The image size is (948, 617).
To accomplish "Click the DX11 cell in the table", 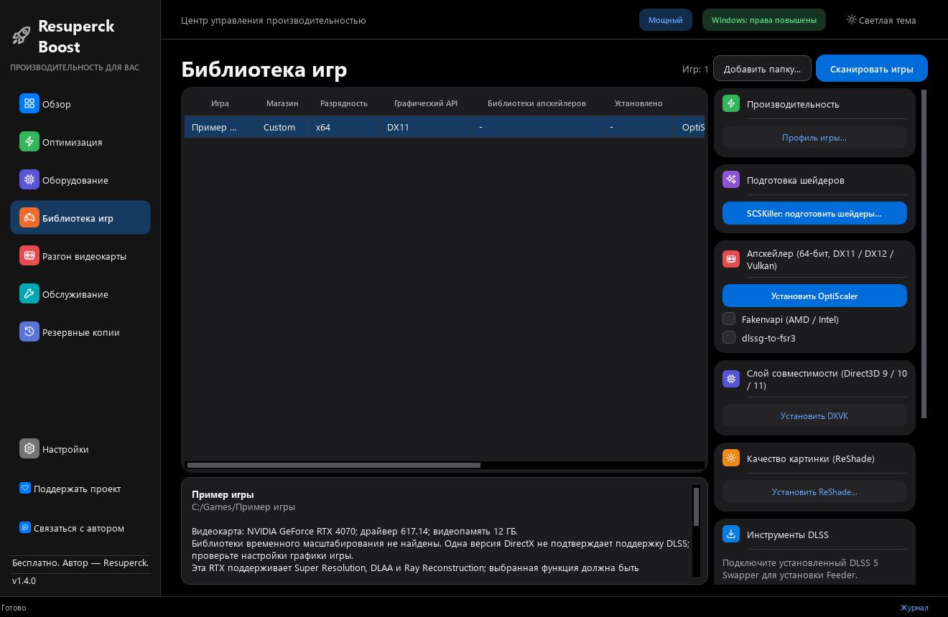I will tap(426, 127).
